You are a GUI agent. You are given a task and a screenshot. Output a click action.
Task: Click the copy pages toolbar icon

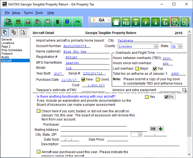(38, 22)
